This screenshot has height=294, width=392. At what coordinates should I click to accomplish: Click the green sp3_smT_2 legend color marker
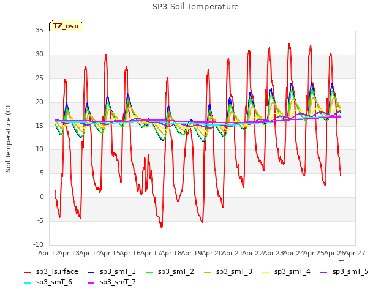click(x=149, y=272)
